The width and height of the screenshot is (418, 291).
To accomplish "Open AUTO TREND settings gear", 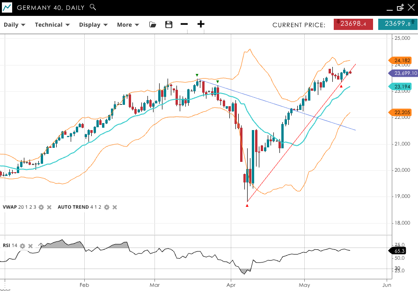I will click(x=107, y=207).
